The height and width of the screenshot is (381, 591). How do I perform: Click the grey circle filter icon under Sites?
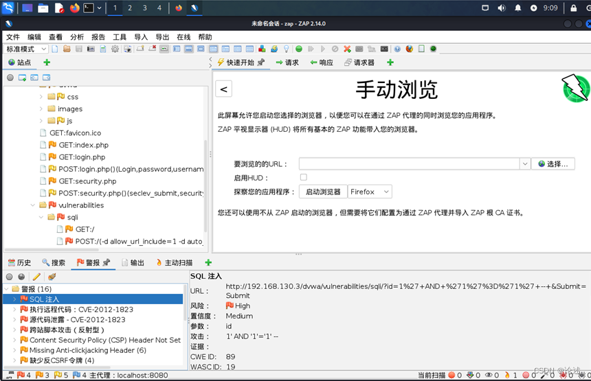pos(10,78)
